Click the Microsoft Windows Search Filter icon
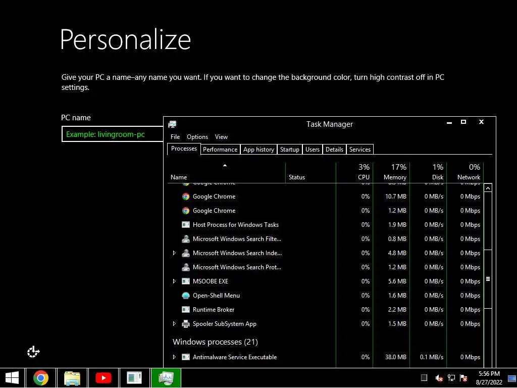517x388 pixels. click(x=186, y=239)
